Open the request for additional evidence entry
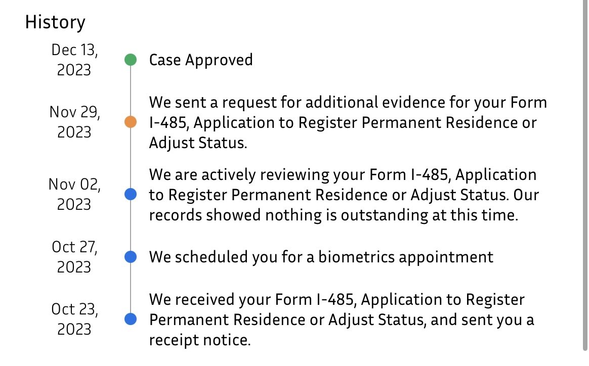The height and width of the screenshot is (366, 589). (348, 122)
